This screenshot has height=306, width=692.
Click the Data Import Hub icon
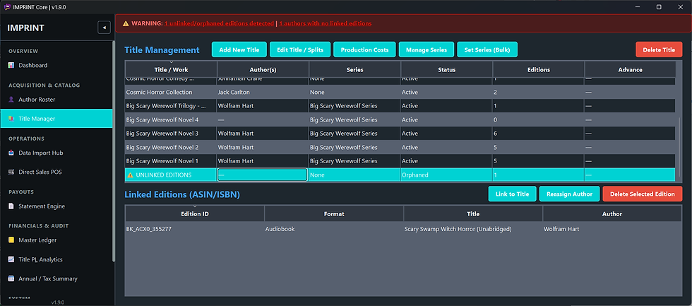point(11,153)
